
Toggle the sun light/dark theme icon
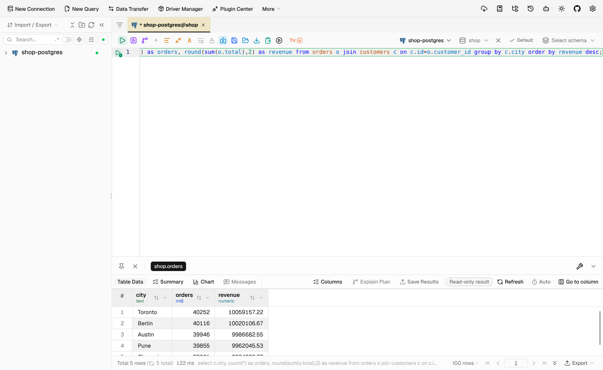[x=562, y=9]
